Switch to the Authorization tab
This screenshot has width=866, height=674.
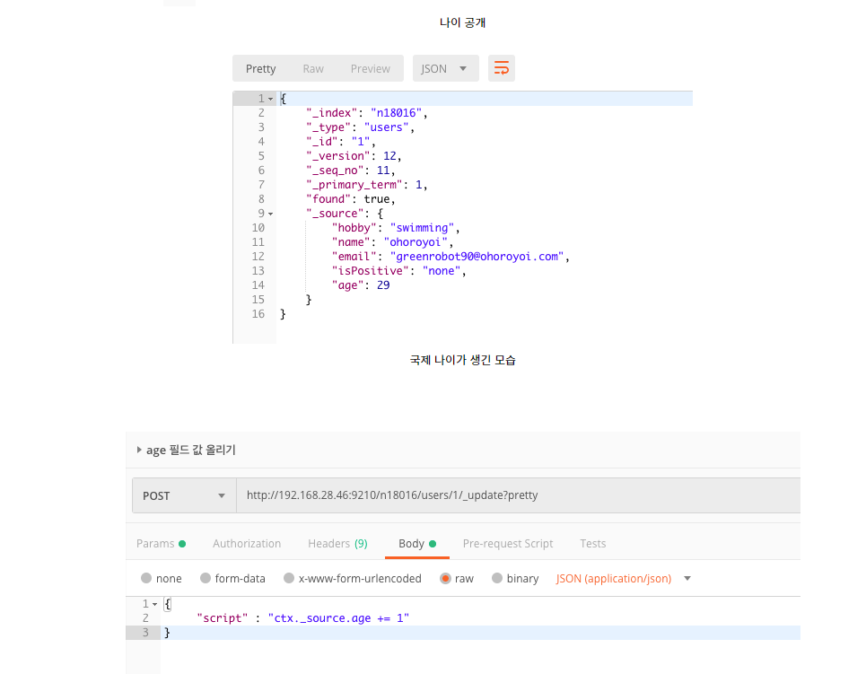coord(247,544)
